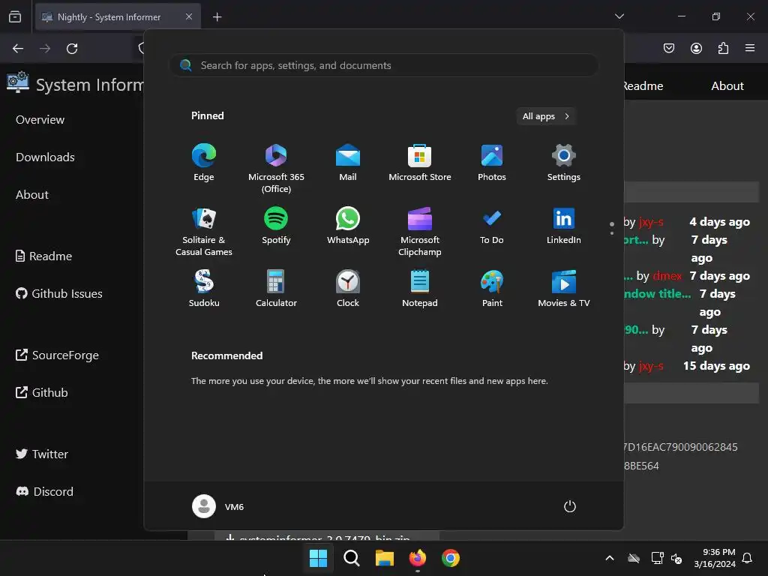Show hidden system tray icons
This screenshot has height=576, width=768.
(x=610, y=558)
